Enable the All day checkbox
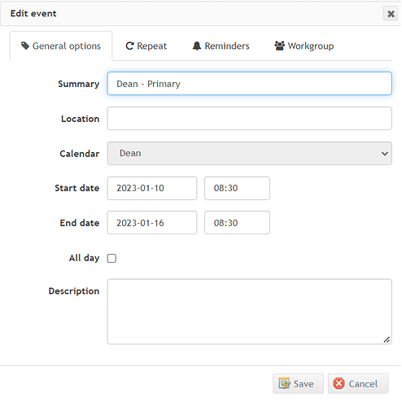This screenshot has height=406, width=402. coord(111,258)
